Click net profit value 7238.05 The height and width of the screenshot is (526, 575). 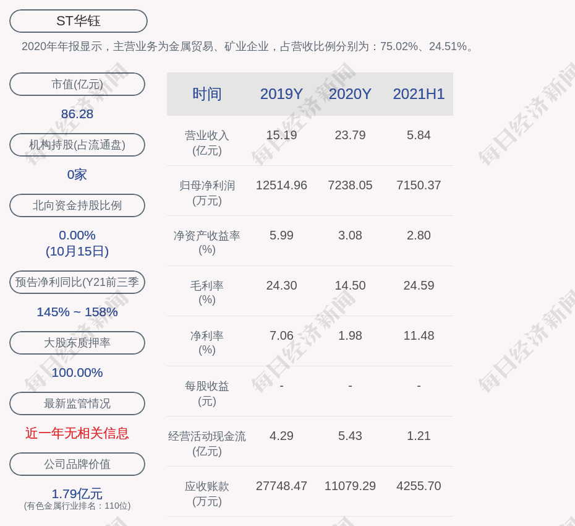[x=350, y=186]
